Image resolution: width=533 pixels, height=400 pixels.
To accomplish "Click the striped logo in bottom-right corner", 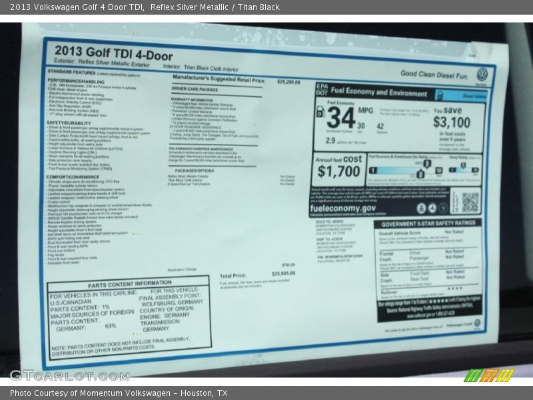I will pos(489,375).
